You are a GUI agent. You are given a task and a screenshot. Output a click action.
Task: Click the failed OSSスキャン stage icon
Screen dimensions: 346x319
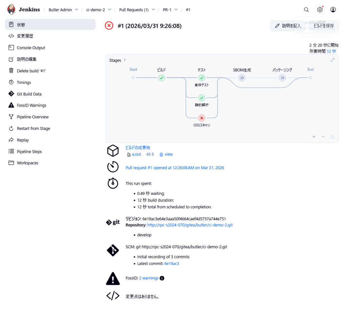[202, 118]
